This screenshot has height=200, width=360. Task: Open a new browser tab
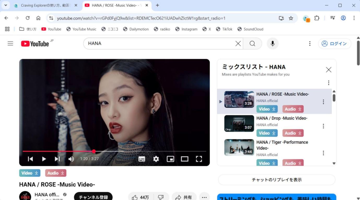pyautogui.click(x=157, y=5)
